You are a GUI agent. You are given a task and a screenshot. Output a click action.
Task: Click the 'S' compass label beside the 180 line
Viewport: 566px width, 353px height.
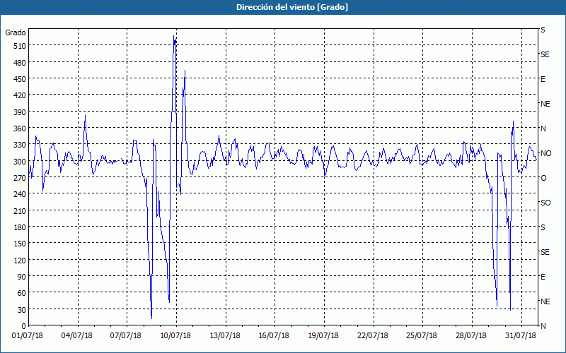tap(543, 227)
